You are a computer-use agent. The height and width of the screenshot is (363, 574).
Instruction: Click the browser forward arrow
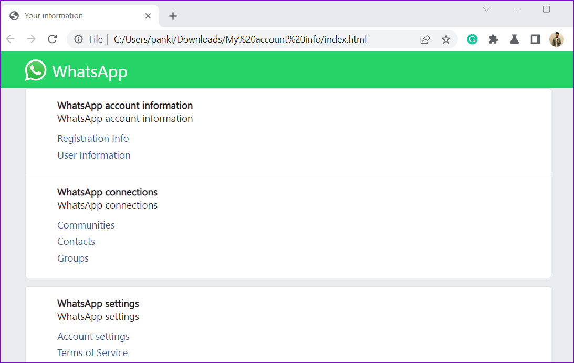click(x=31, y=39)
